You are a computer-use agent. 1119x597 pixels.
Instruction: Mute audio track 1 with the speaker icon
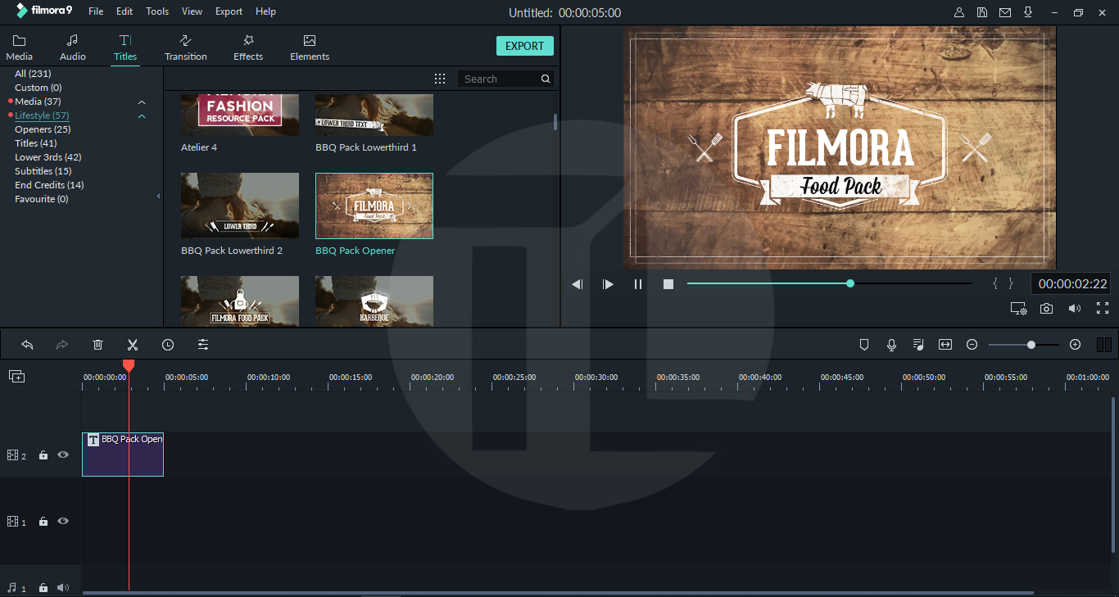point(63,587)
